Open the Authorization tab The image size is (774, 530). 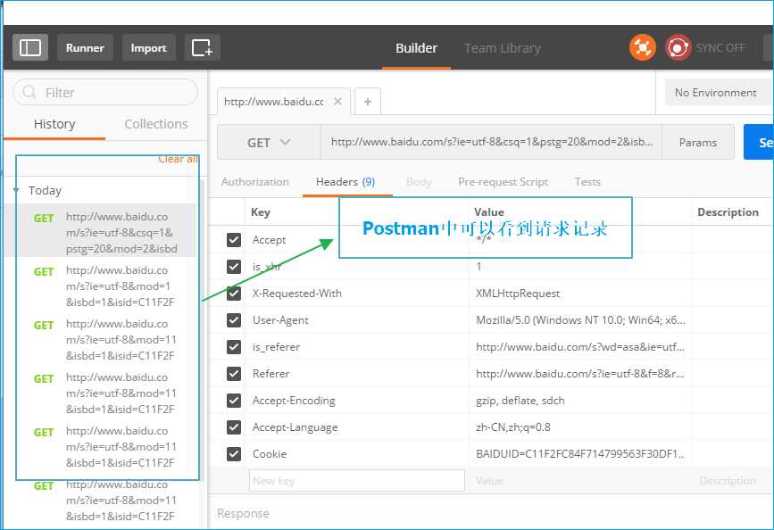click(254, 182)
